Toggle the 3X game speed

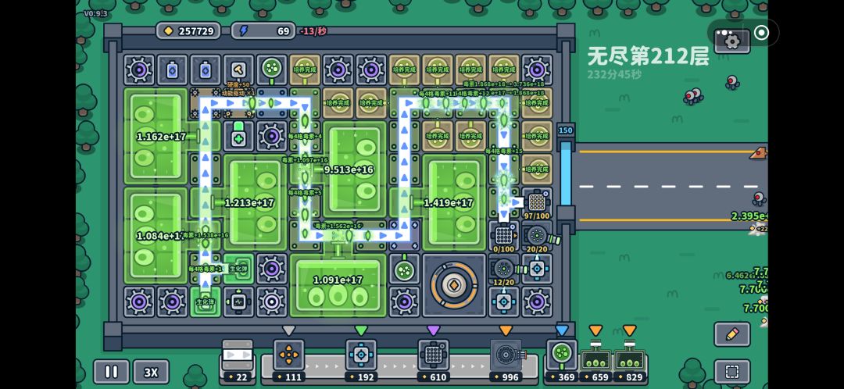point(152,372)
